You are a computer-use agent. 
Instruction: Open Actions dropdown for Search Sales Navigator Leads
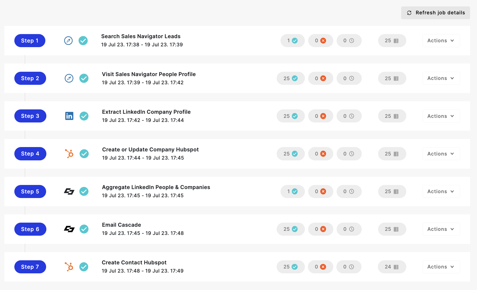pyautogui.click(x=441, y=40)
